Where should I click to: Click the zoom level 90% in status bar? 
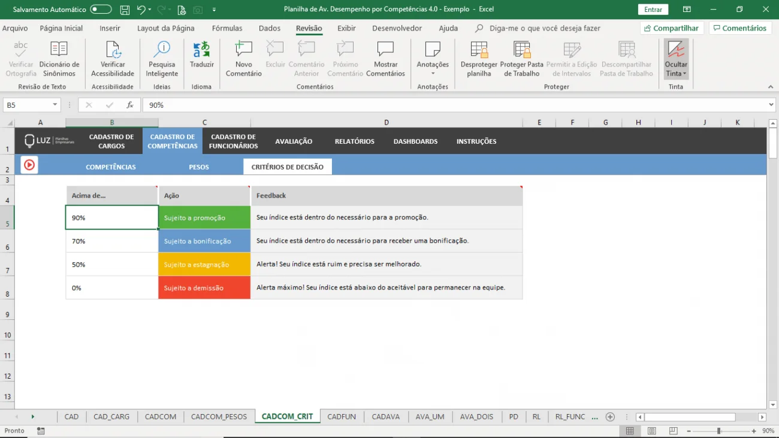[x=768, y=431]
